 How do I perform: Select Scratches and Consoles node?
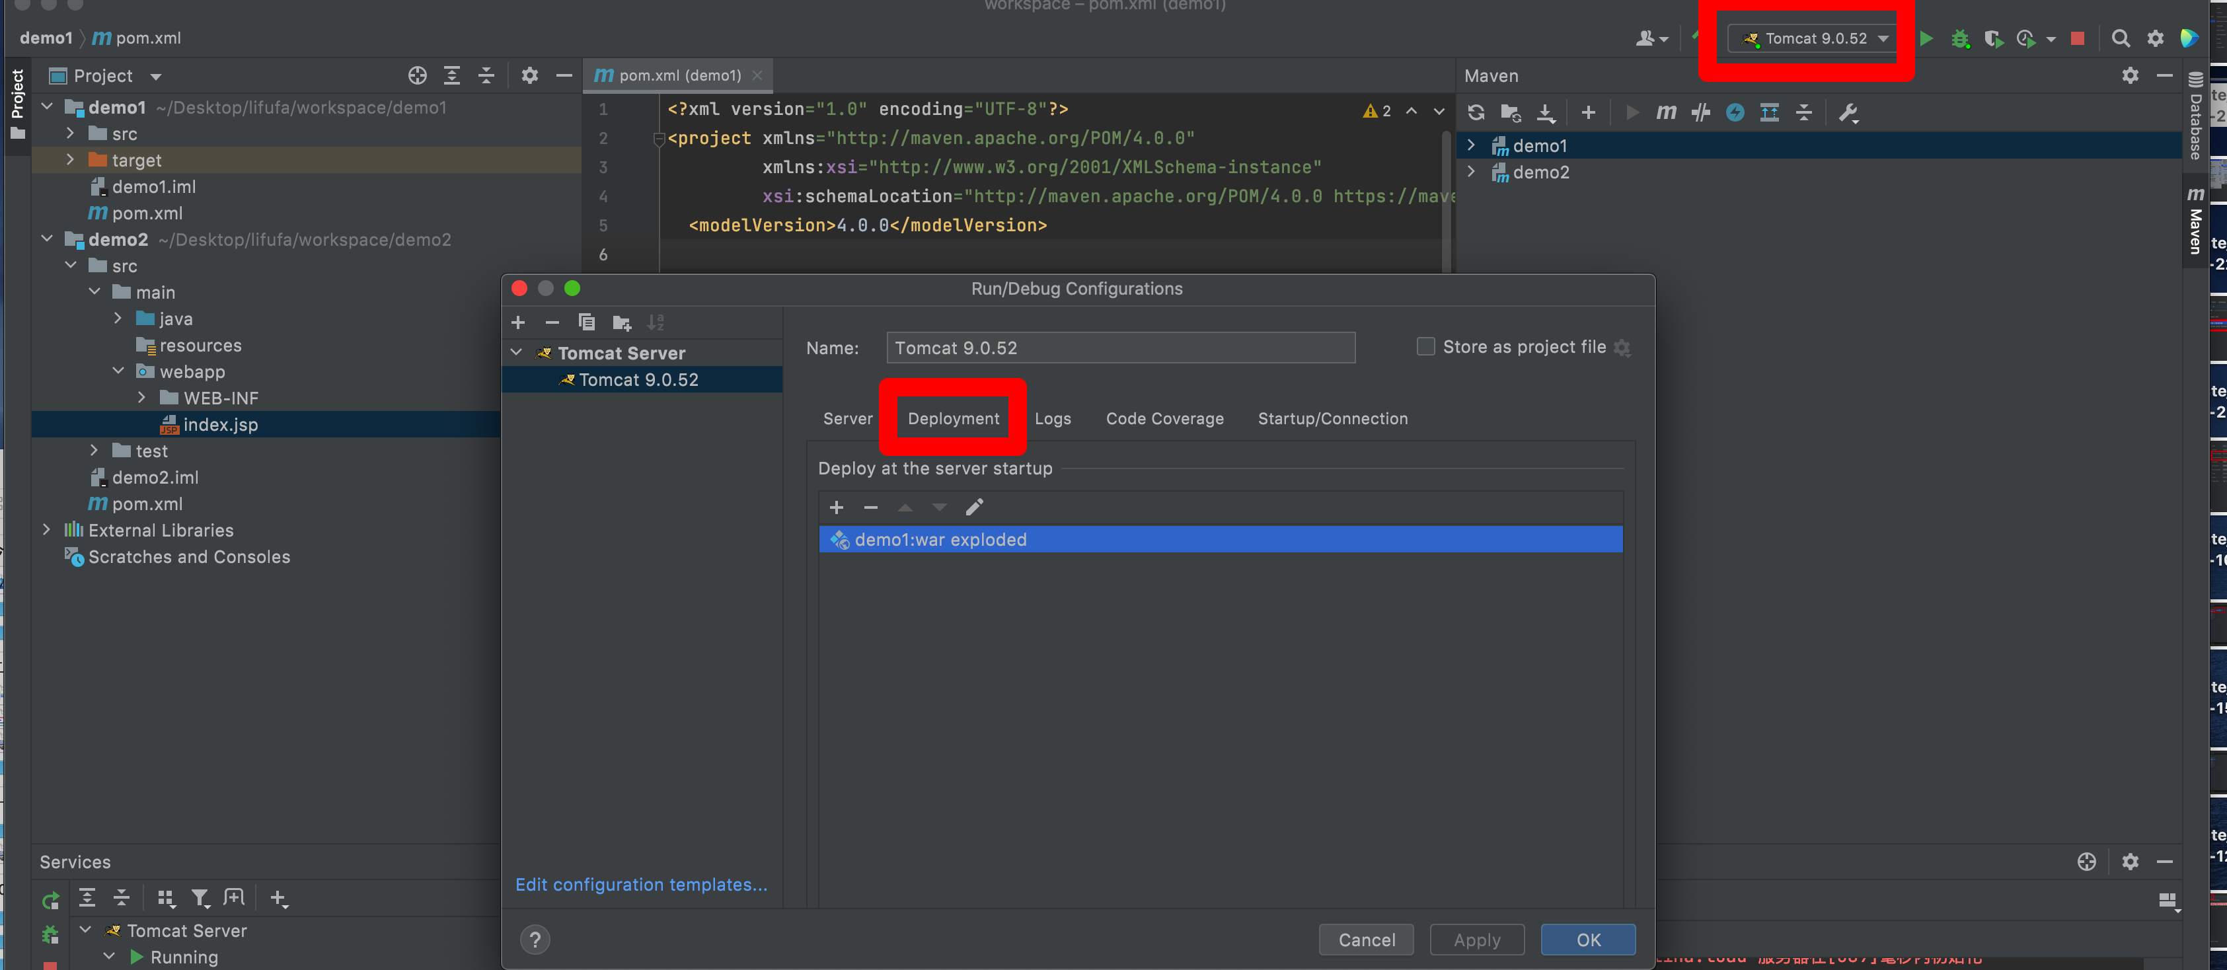177,557
